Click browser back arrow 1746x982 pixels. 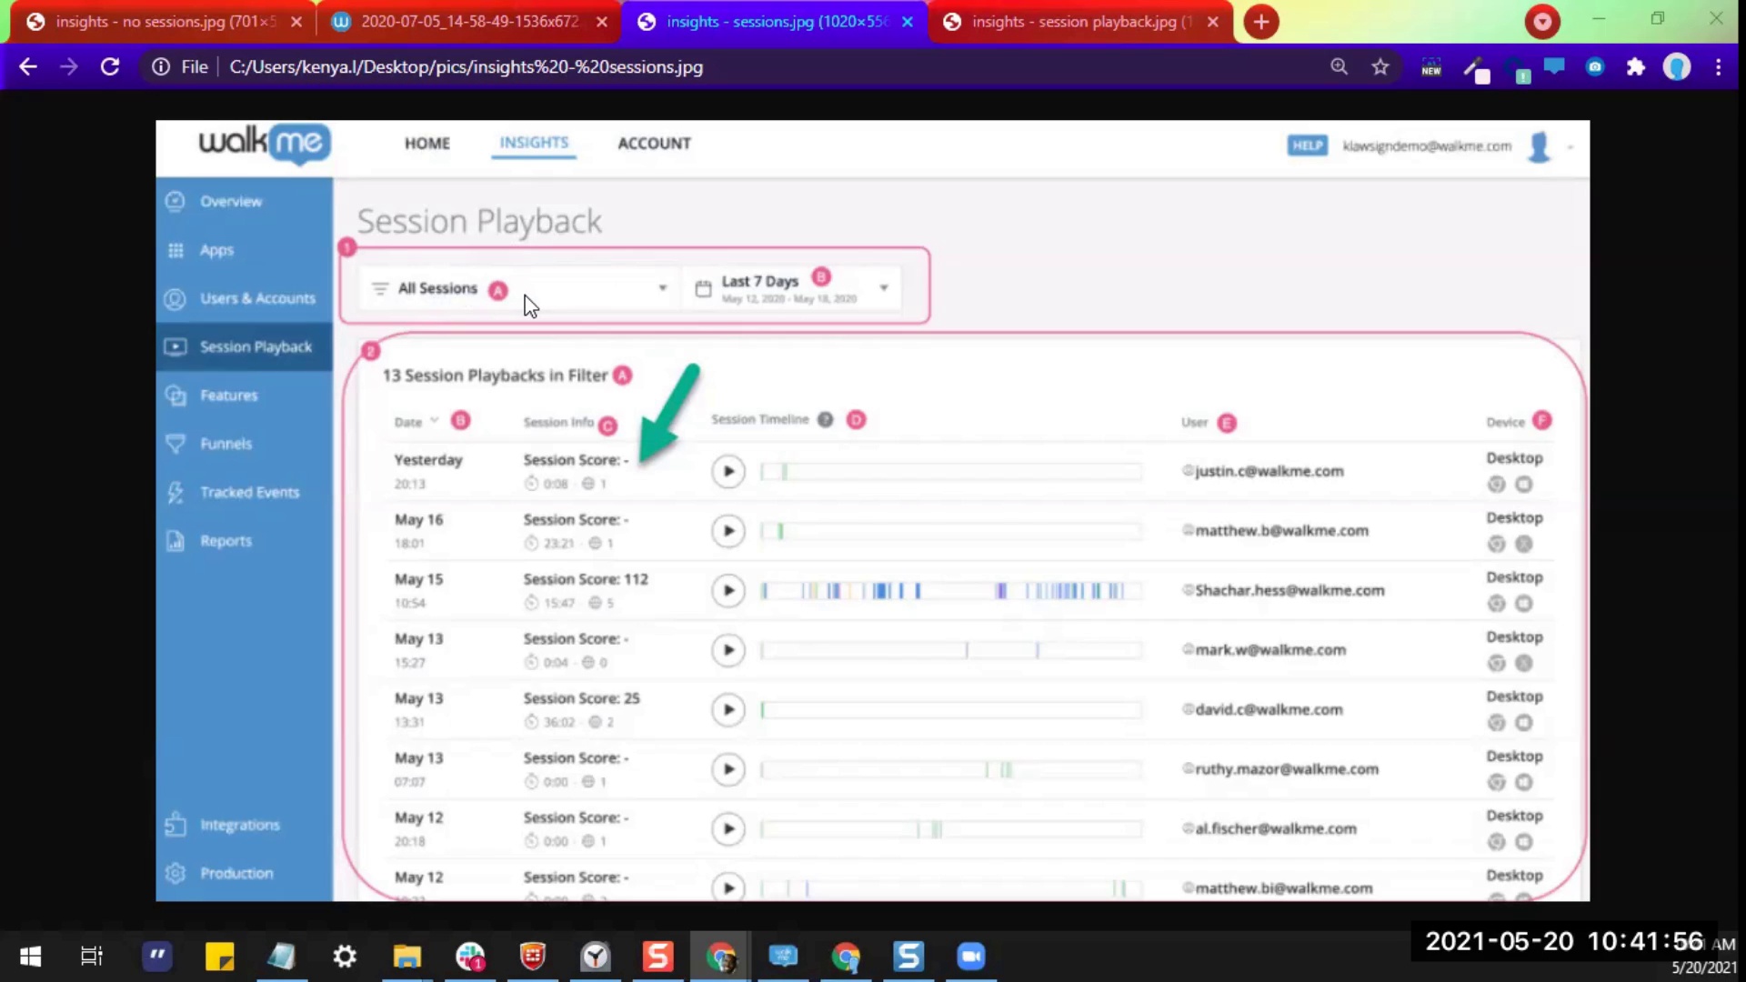pos(28,66)
